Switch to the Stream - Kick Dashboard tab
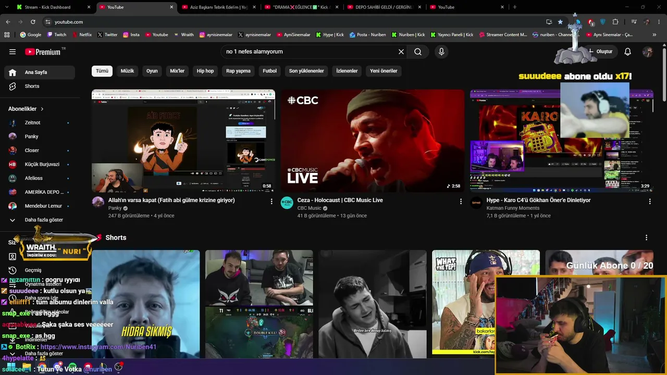667x375 pixels. coord(52,7)
